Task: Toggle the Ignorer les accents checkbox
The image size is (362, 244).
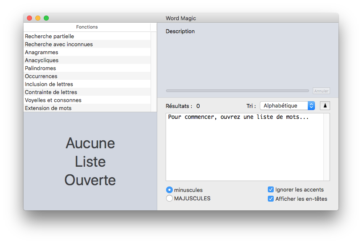Action: (x=271, y=190)
